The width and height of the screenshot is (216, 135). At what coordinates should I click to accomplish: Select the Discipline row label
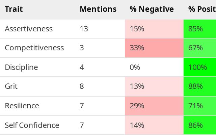point(21,67)
